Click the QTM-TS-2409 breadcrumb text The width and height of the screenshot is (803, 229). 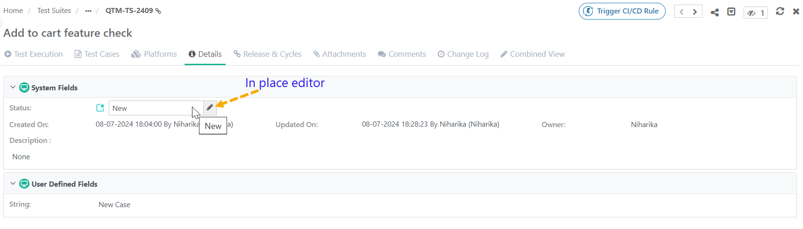click(x=129, y=10)
